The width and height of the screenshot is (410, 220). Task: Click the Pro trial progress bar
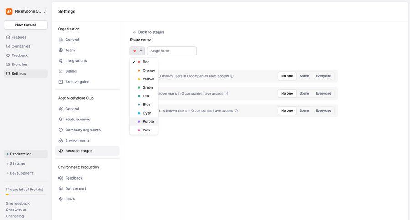click(x=26, y=195)
